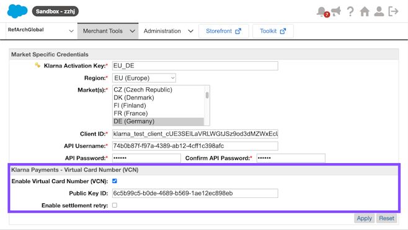
Task: Click the Public Key ID field
Action: [x=195, y=193]
